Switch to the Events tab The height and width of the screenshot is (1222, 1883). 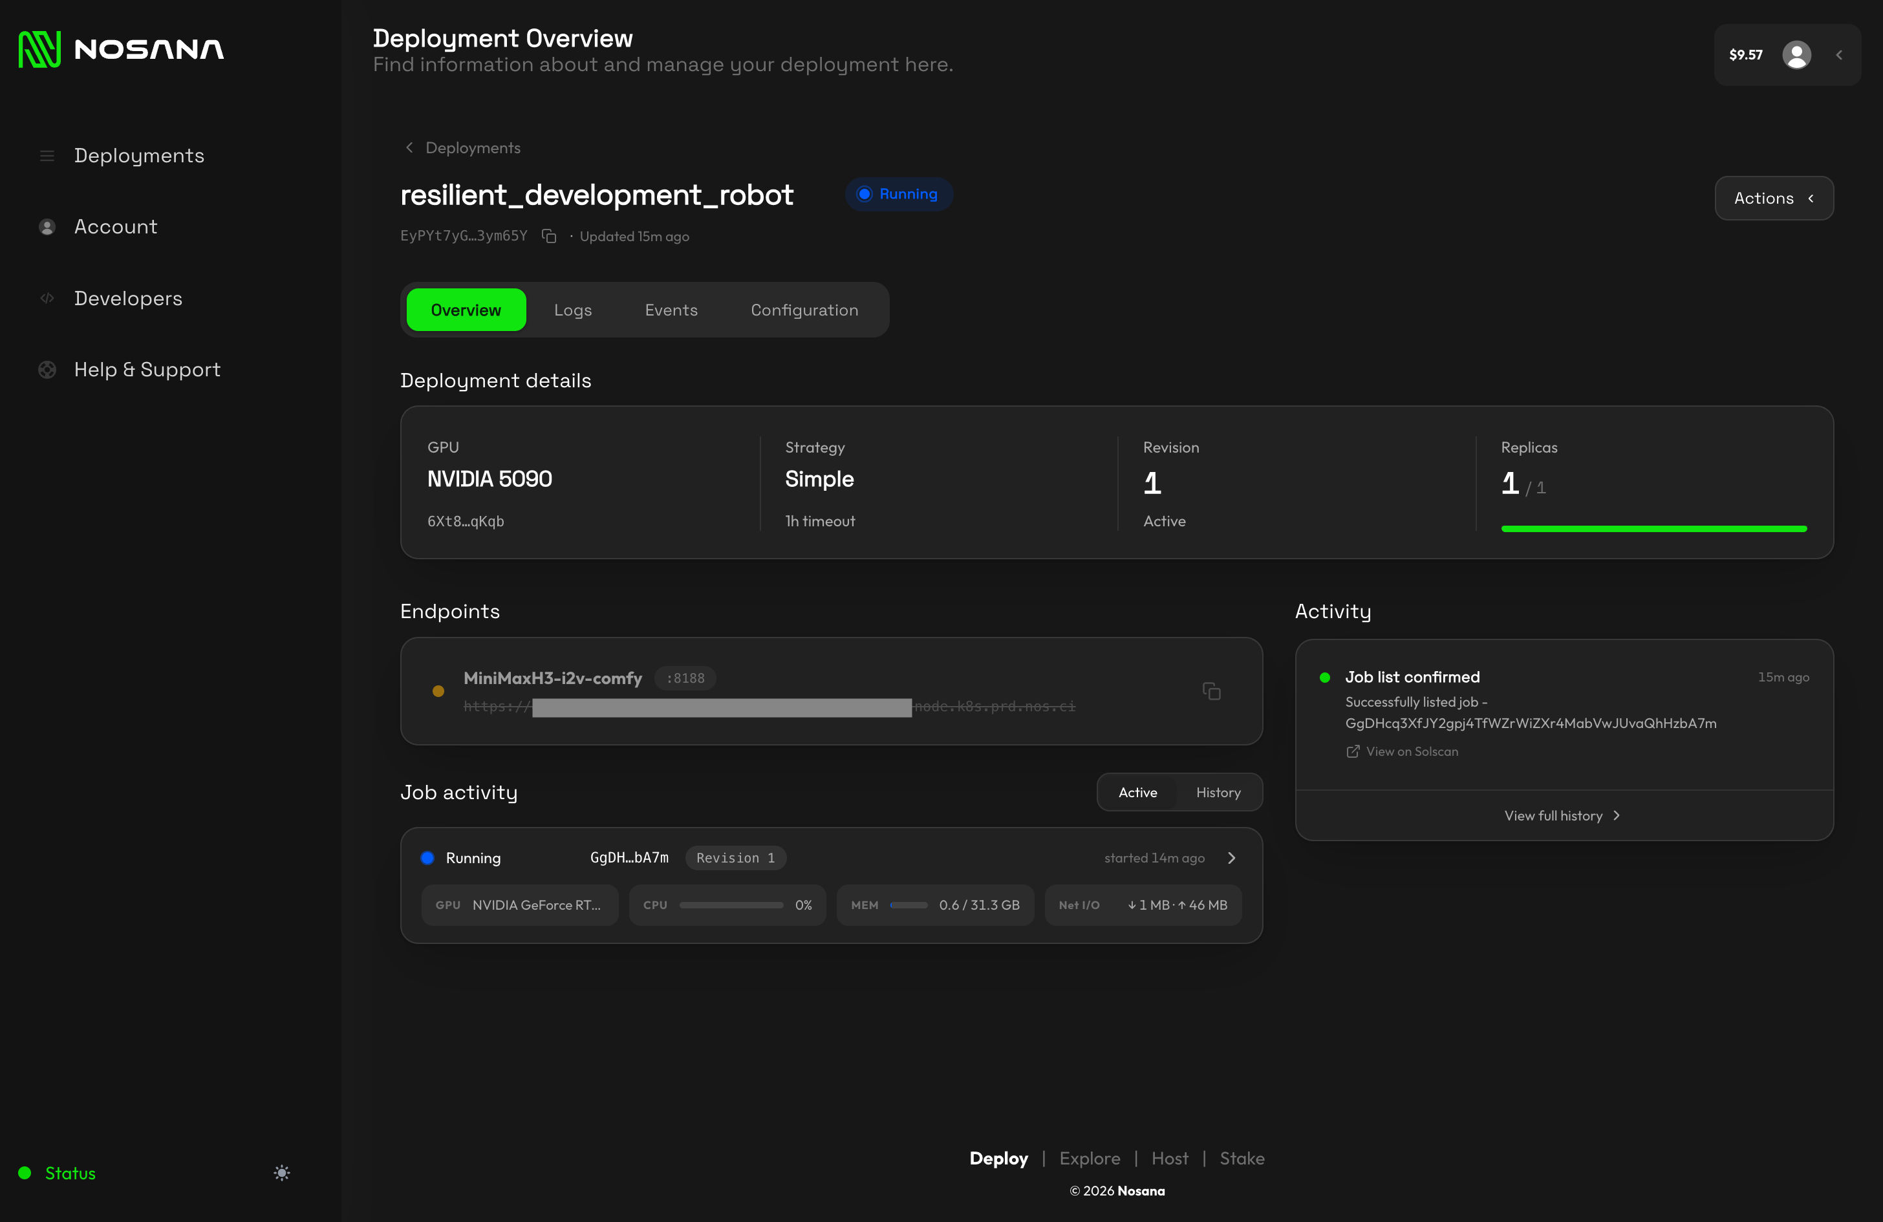coord(671,309)
